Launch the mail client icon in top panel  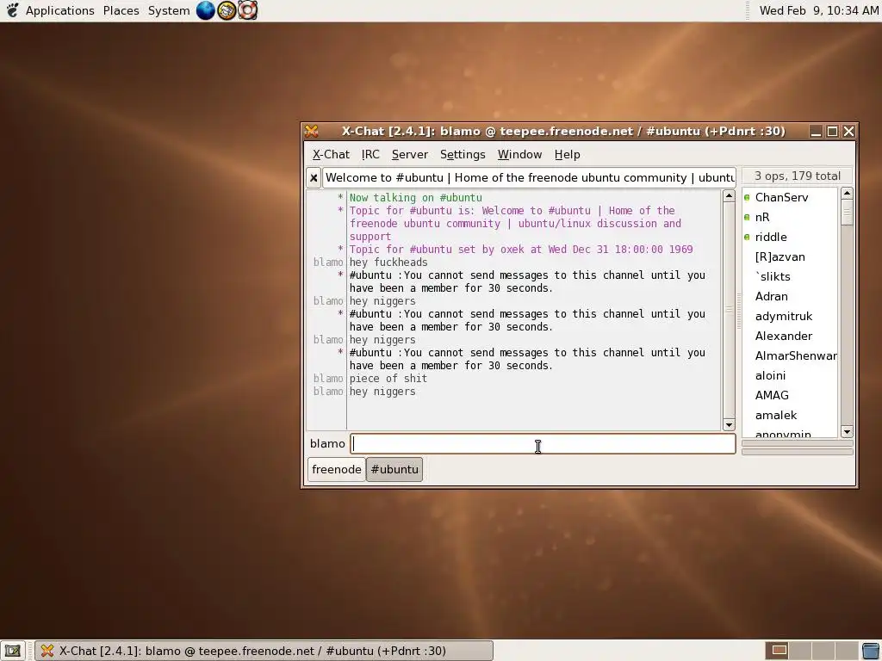(x=227, y=10)
